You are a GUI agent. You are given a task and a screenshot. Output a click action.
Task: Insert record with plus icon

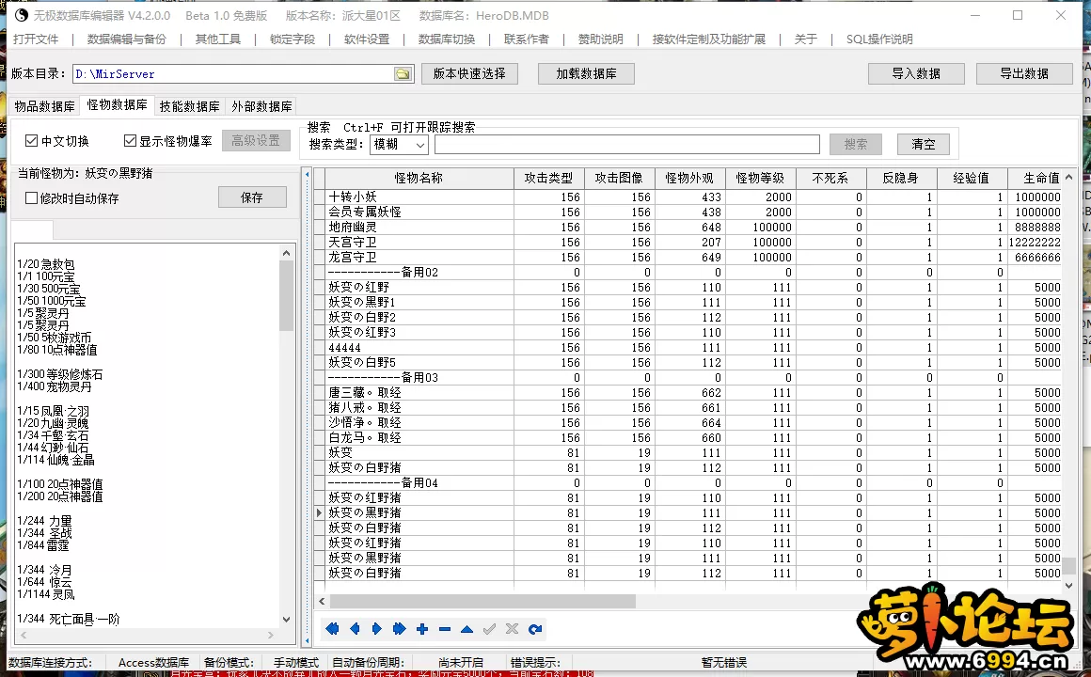(422, 629)
